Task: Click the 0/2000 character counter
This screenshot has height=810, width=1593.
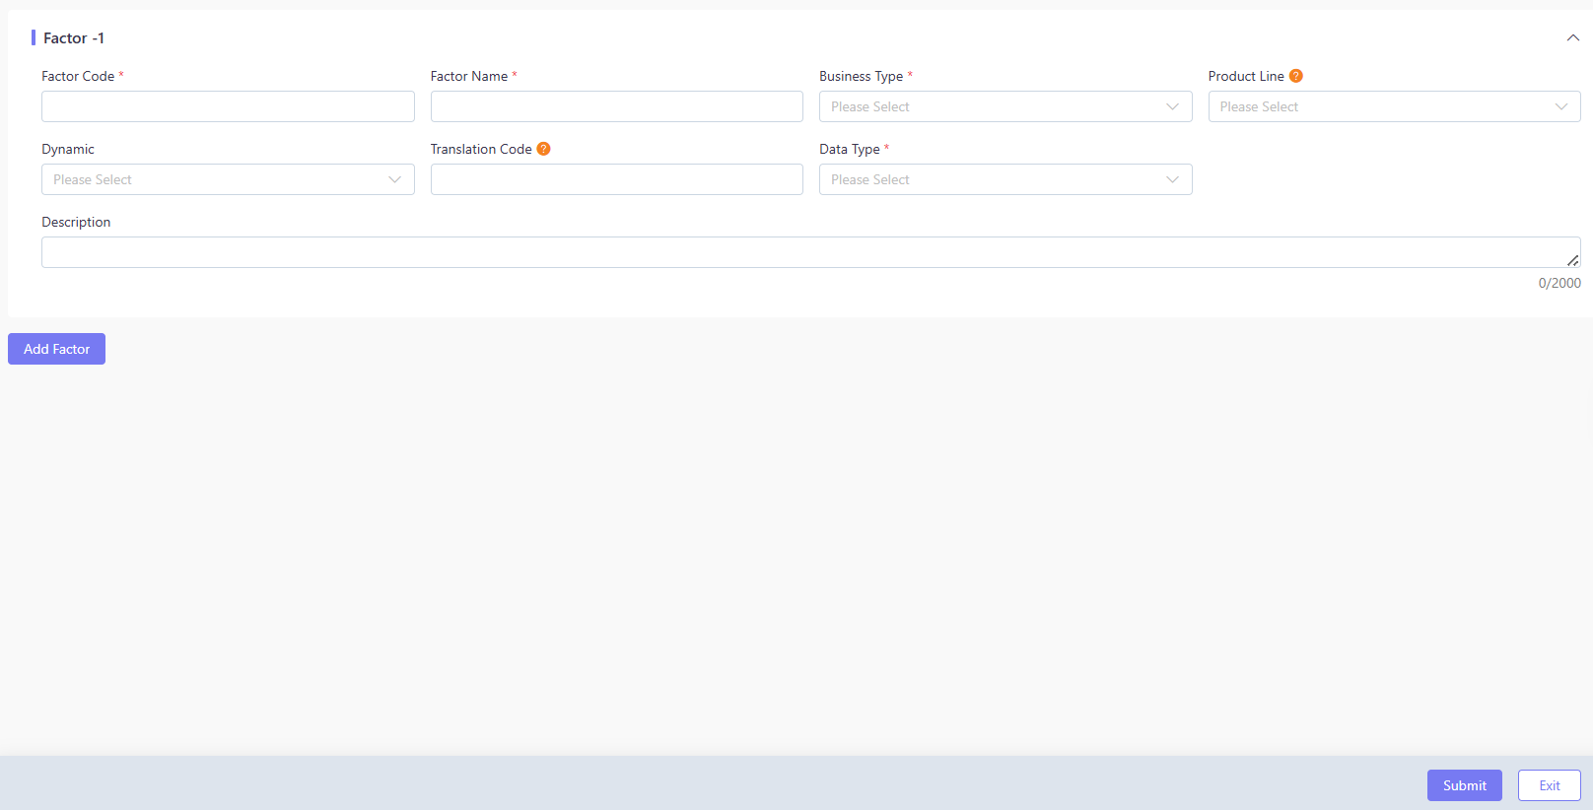Action: click(x=1559, y=283)
